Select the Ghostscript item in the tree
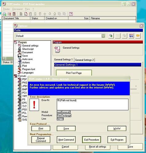Image resolution: width=146 pixels, height=153 pixels. tap(28, 49)
